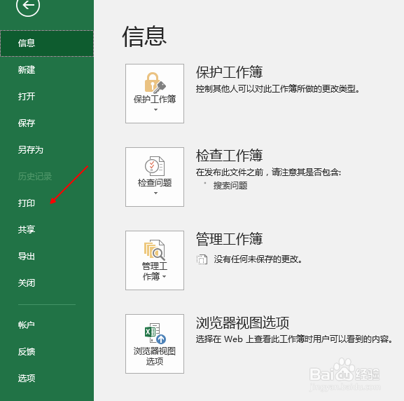The width and height of the screenshot is (404, 401).
Task: Select 导出 in the sidebar
Action: point(47,257)
